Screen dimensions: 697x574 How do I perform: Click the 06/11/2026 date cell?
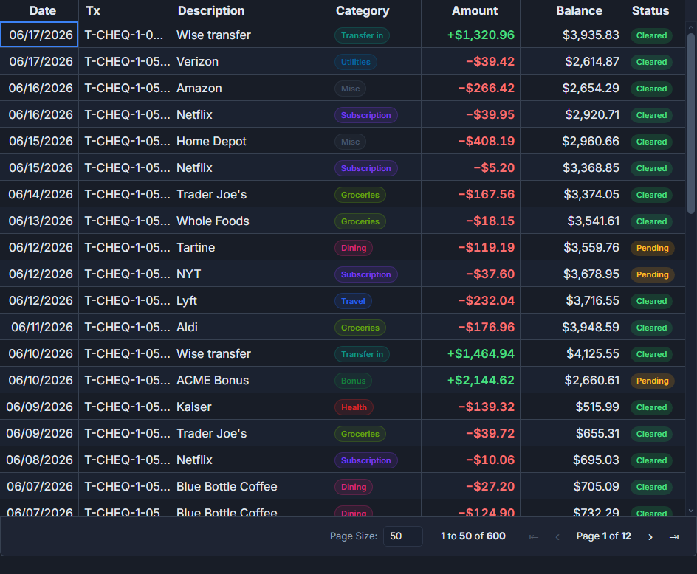pos(39,327)
